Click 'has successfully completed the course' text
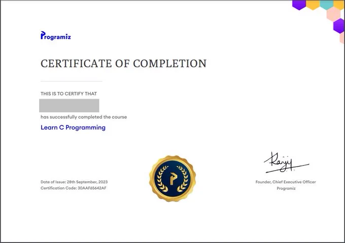Viewport: 345px width, 243px height. (84, 117)
